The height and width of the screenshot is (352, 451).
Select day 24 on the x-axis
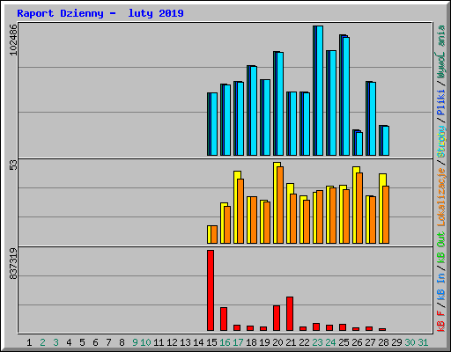(330, 342)
